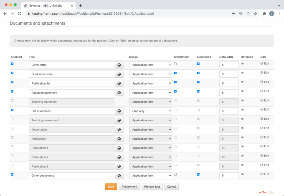Click the Go to top link
This screenshot has height=196, width=284.
(x=266, y=192)
